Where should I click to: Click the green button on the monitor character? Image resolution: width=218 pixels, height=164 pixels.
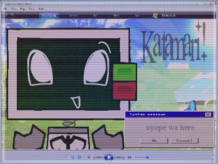[x=124, y=72]
